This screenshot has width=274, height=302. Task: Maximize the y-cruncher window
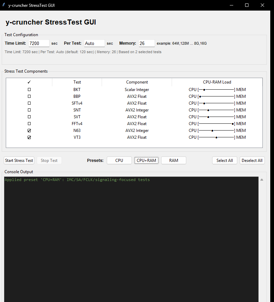[247, 5]
